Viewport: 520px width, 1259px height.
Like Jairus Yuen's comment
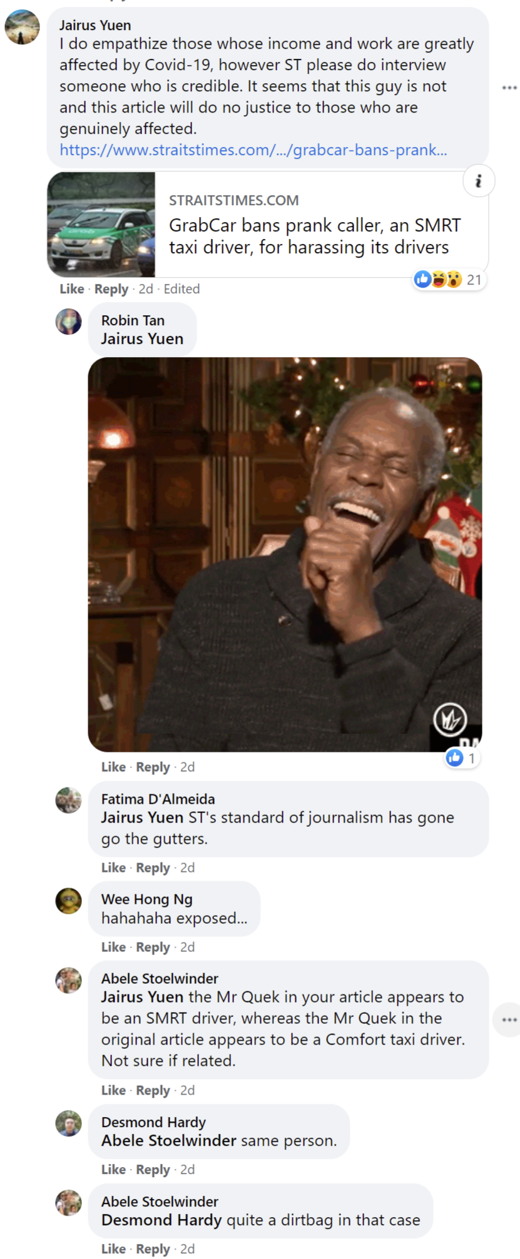pos(72,289)
